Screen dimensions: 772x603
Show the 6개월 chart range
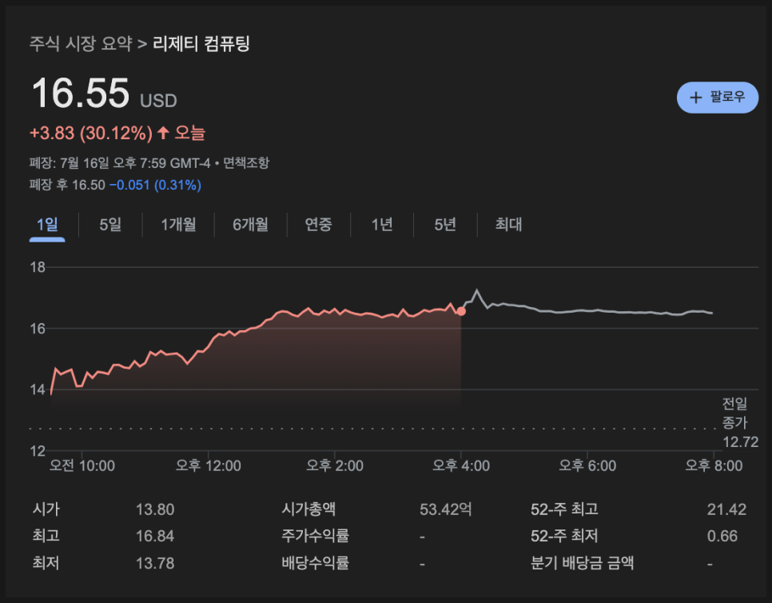[x=251, y=225]
